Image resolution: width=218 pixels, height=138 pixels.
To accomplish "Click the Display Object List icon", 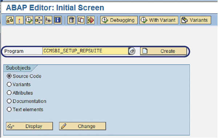I will (x=48, y=20).
